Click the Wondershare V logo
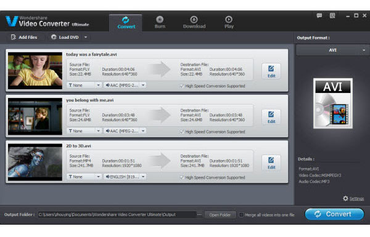The height and width of the screenshot is (237, 370). [x=12, y=21]
